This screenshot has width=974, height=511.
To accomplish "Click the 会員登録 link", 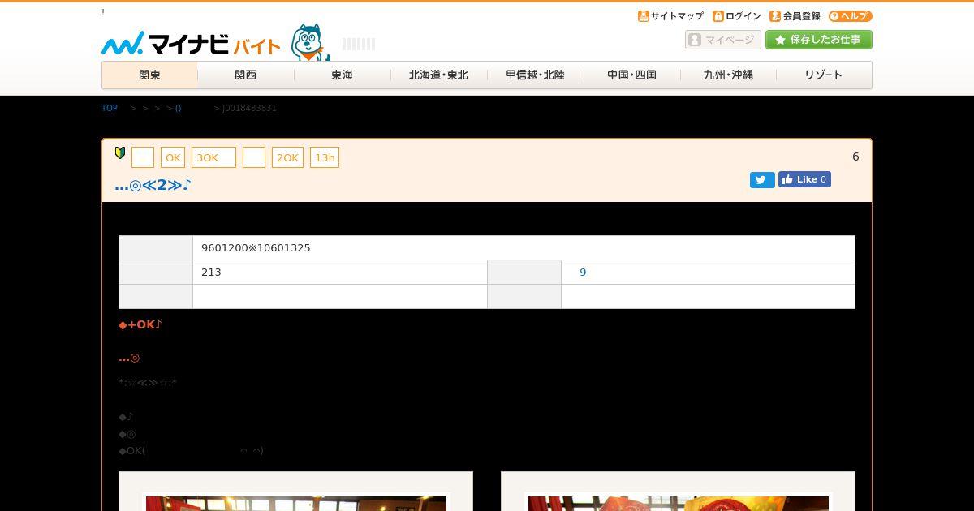I will click(x=795, y=16).
